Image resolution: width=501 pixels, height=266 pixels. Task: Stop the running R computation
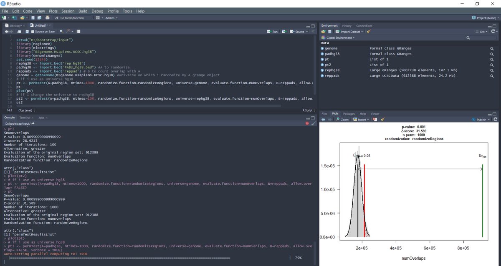click(x=307, y=123)
